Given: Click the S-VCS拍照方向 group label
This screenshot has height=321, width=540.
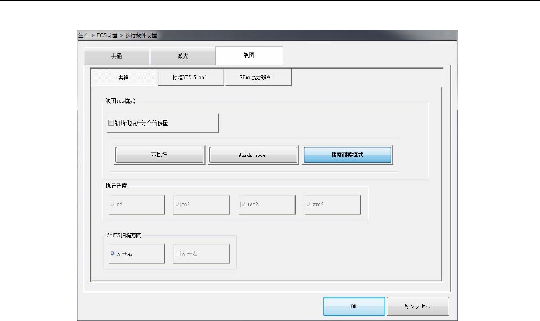Looking at the screenshot, I should coord(124,236).
